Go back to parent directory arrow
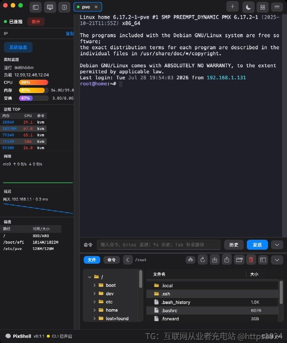This screenshot has width=287, height=343. pyautogui.click(x=128, y=260)
